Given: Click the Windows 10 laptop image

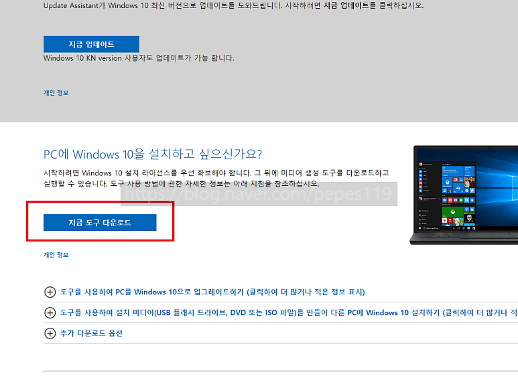Looking at the screenshot, I should tap(464, 195).
